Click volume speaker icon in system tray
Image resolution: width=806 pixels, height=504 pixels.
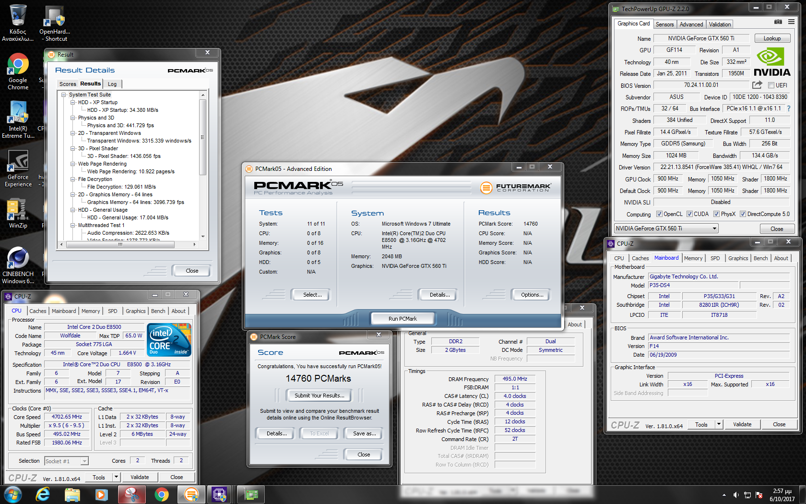pos(736,495)
